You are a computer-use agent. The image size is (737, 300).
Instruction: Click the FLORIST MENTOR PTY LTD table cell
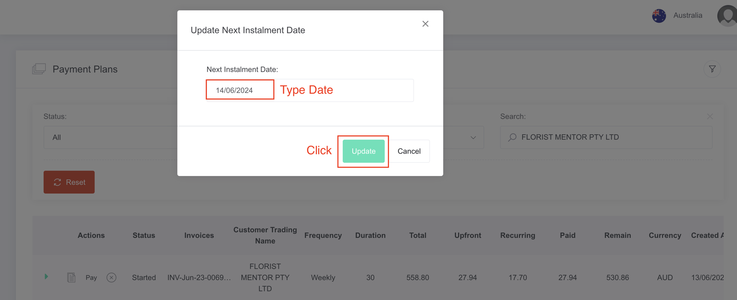tap(265, 277)
